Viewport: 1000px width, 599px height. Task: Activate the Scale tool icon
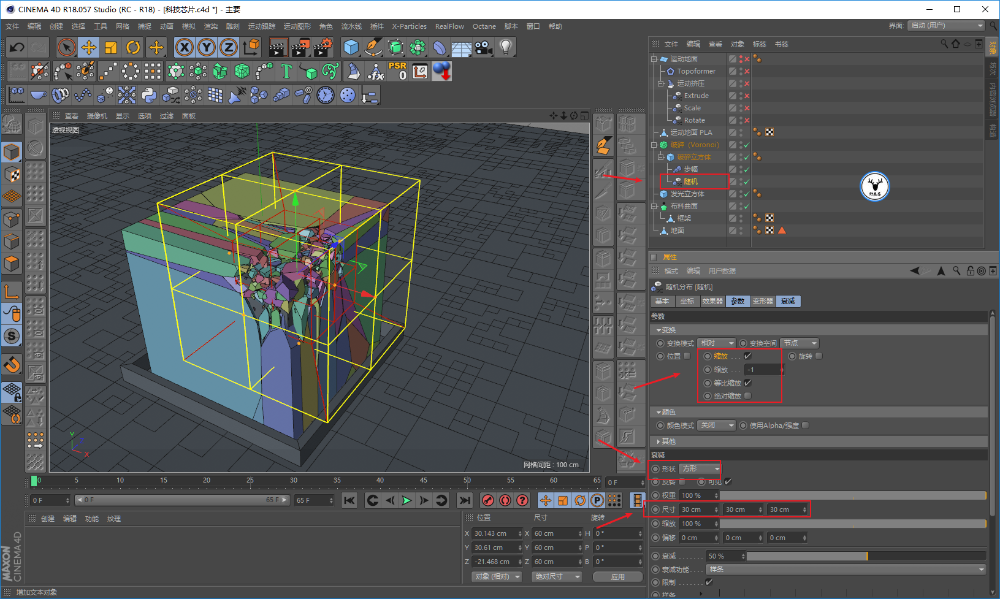coord(111,47)
